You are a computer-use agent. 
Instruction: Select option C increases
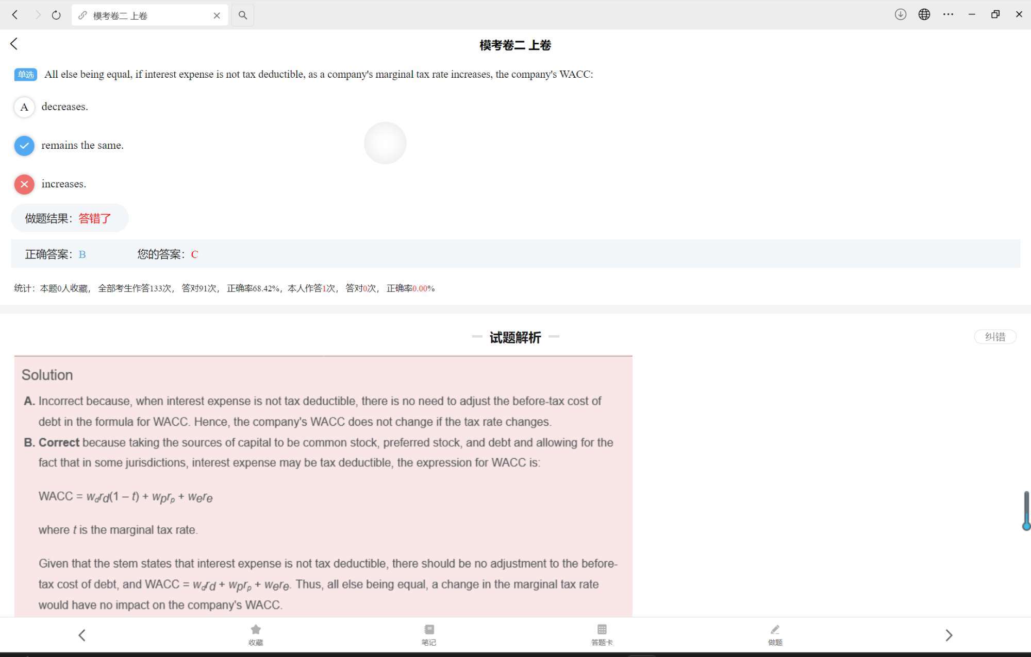coord(24,184)
